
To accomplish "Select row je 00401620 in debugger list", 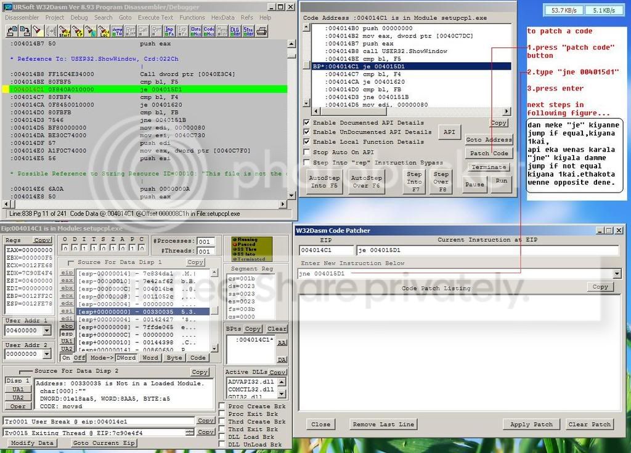I will [x=411, y=82].
